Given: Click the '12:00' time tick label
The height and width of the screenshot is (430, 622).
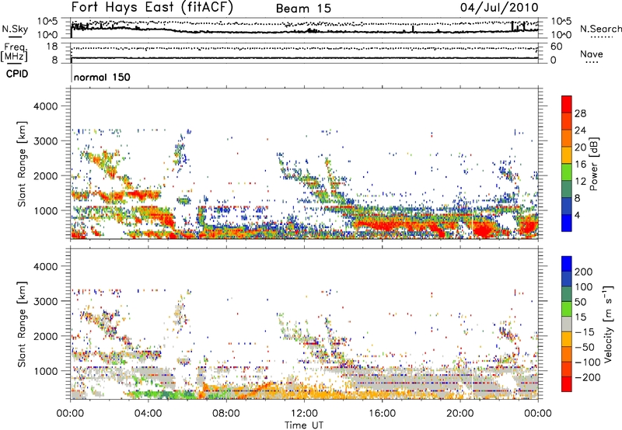Looking at the screenshot, I should pos(304,414).
